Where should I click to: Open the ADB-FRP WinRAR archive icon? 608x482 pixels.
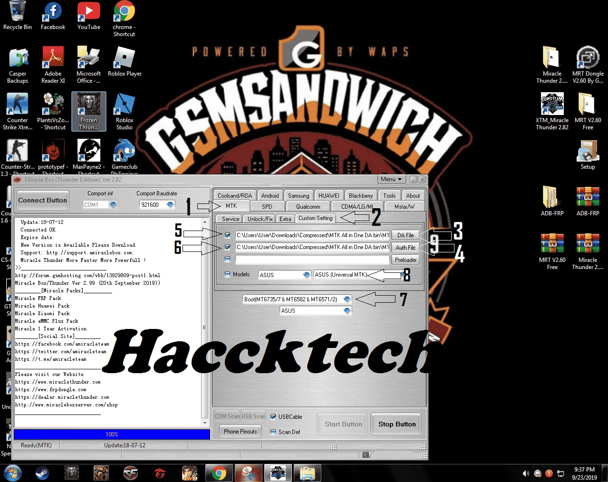pyautogui.click(x=588, y=201)
